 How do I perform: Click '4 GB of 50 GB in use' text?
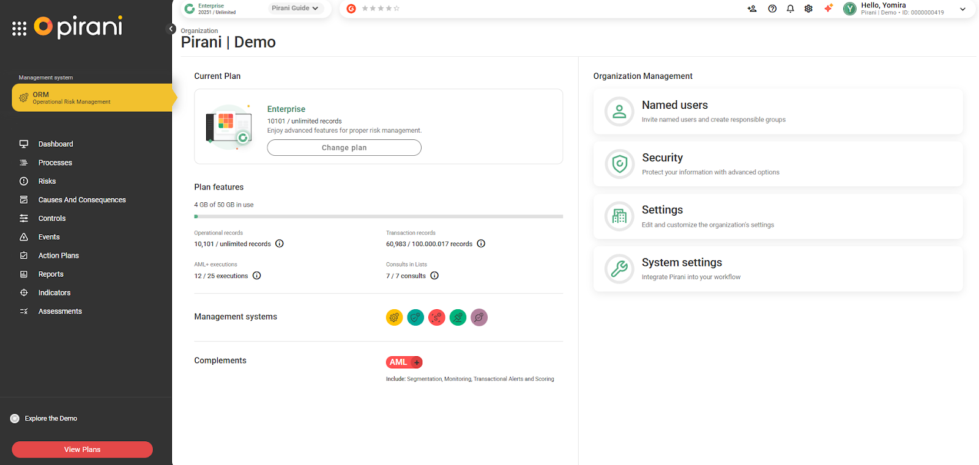click(224, 205)
